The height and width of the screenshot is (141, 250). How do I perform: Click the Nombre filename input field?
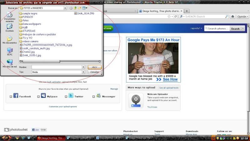(x=57, y=67)
